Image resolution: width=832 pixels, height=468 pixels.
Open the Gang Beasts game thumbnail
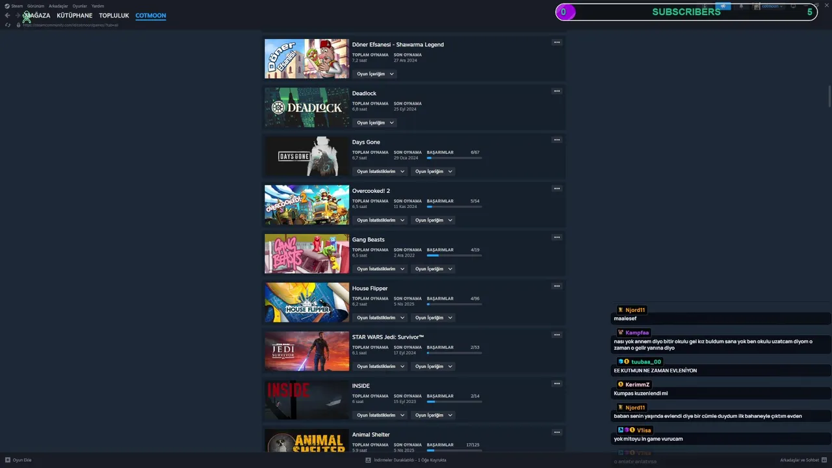307,253
